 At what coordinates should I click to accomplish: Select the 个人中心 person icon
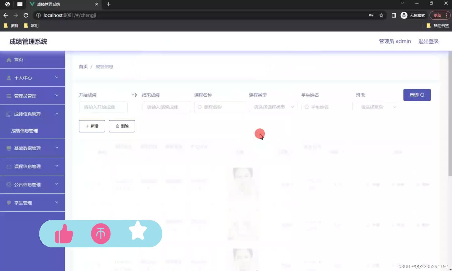8,78
